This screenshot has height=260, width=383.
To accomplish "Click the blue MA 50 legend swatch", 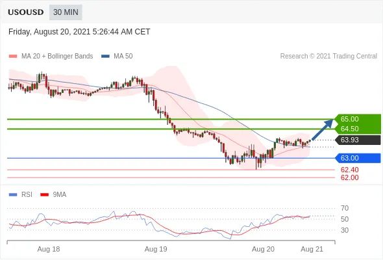I will point(105,57).
